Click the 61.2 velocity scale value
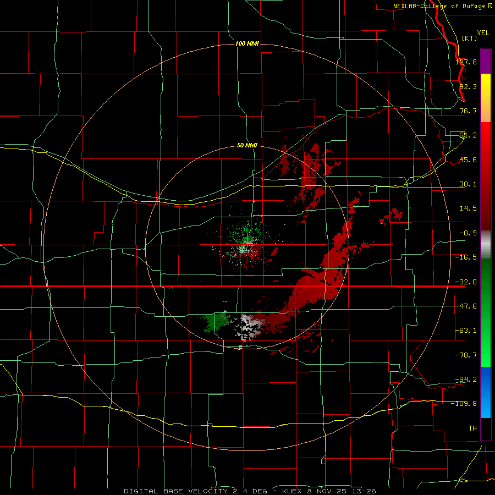495x495 pixels. click(x=468, y=135)
